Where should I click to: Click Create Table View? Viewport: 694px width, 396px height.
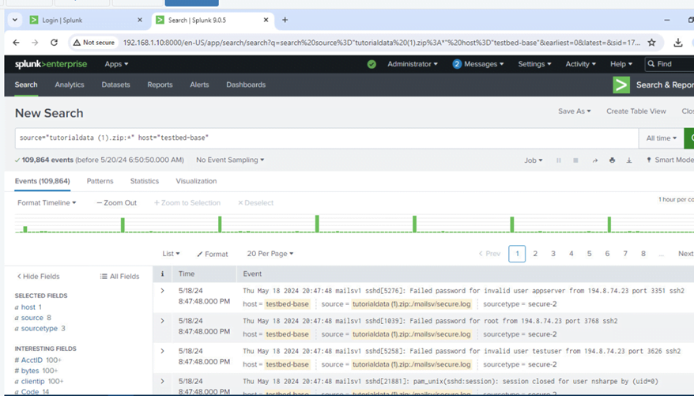coord(636,111)
